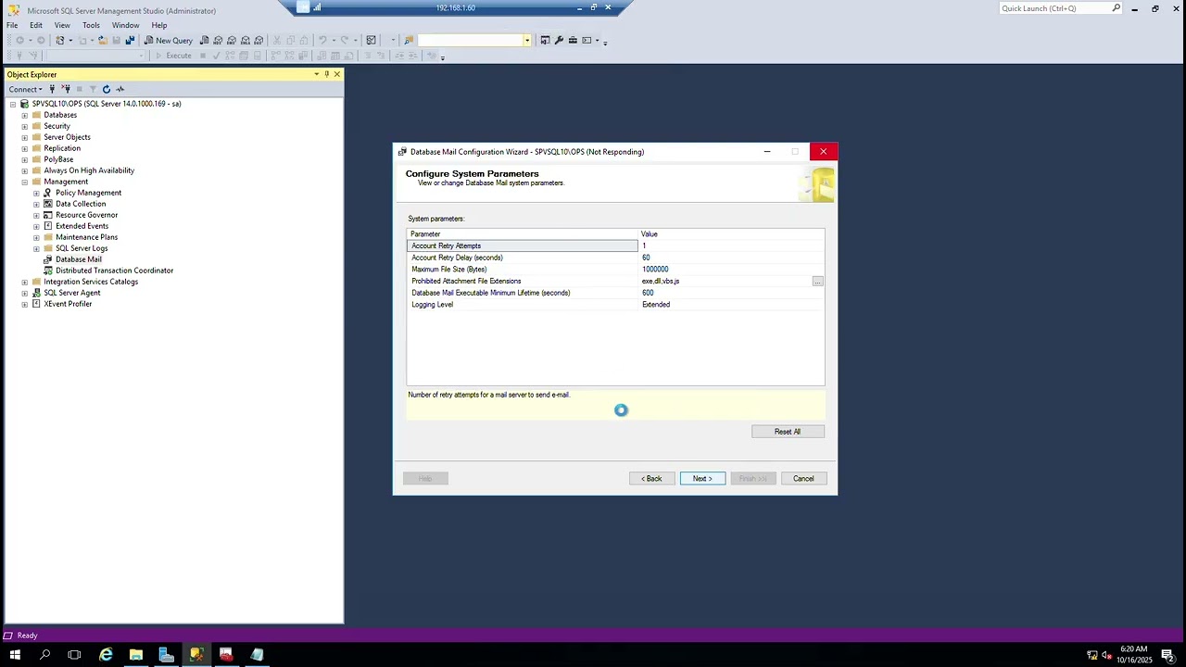
Task: Open the Edit menu
Action: click(x=36, y=25)
